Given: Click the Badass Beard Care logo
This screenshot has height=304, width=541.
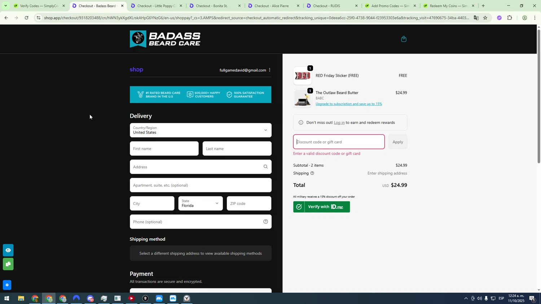Looking at the screenshot, I should [165, 39].
